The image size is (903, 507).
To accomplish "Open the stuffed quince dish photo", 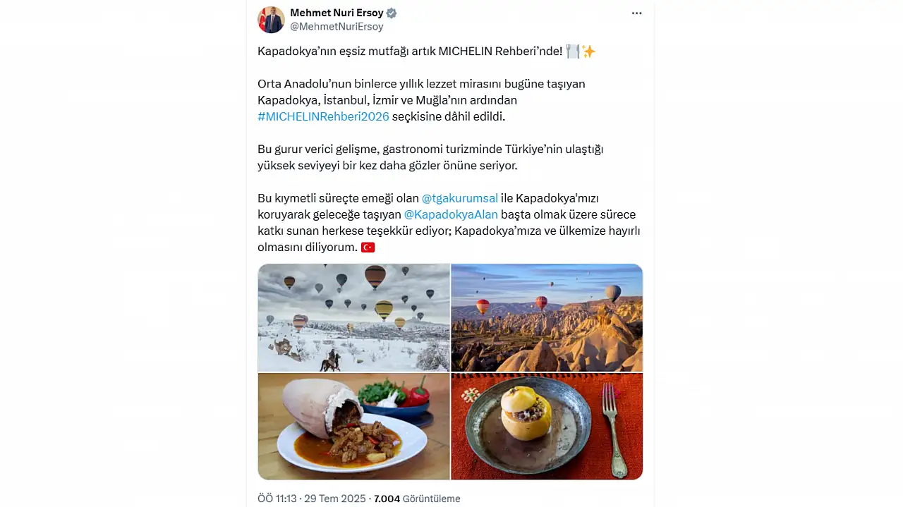I will tap(547, 426).
